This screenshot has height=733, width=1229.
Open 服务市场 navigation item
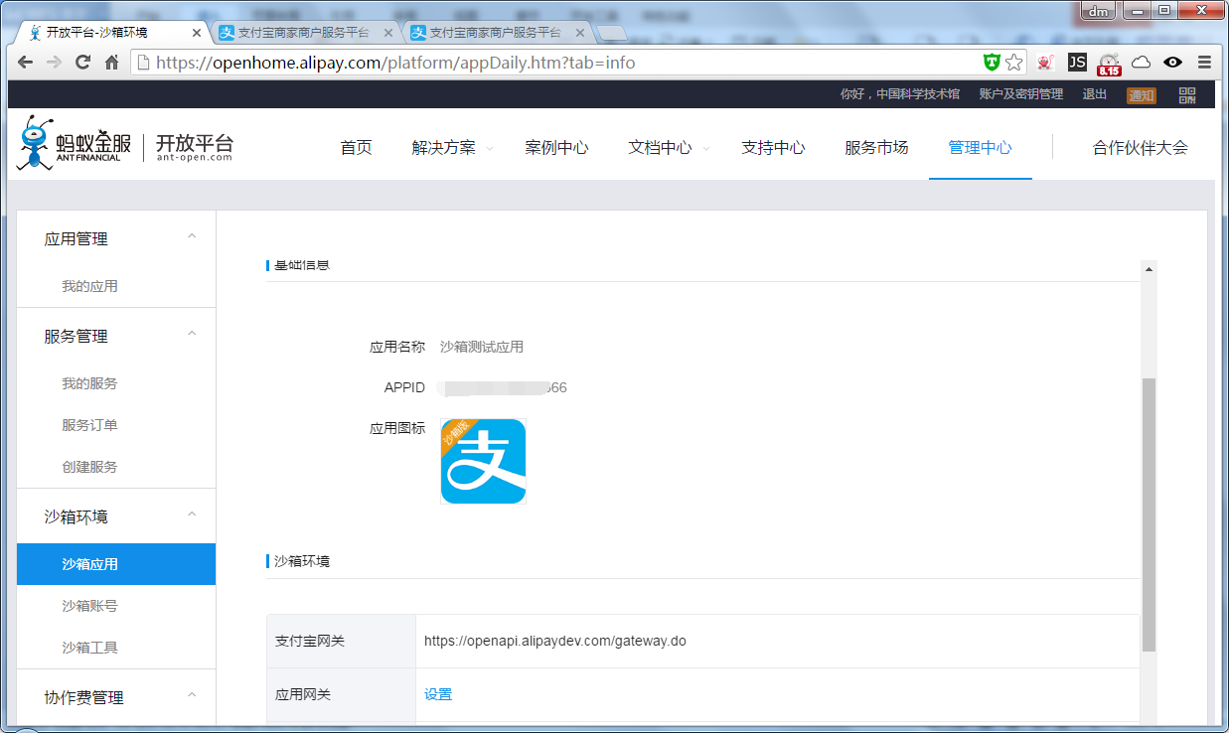(x=876, y=147)
